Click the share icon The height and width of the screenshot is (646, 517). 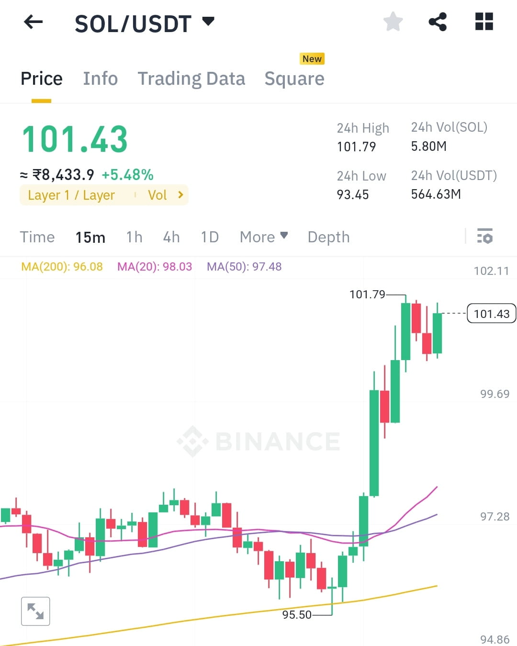438,22
